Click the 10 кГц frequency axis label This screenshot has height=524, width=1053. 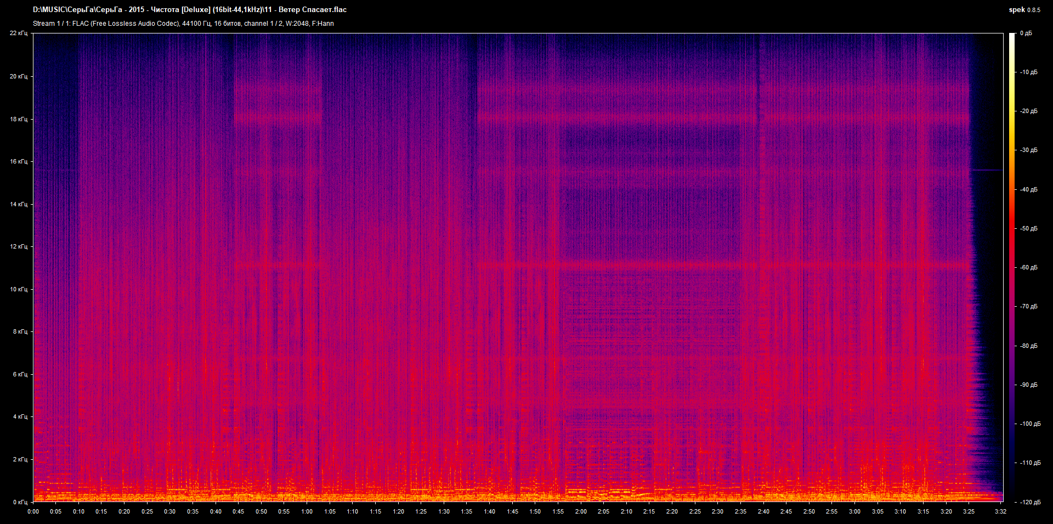(18, 289)
